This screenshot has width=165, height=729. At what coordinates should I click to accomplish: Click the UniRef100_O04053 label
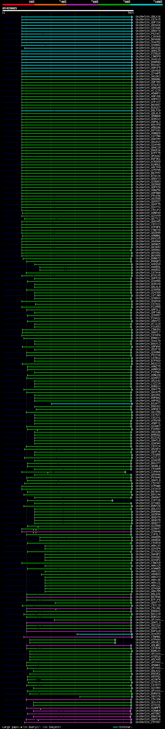tap(148, 634)
